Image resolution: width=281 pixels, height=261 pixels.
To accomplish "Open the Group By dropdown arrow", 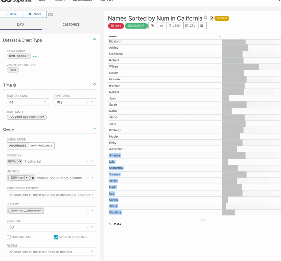I will pyautogui.click(x=92, y=161).
